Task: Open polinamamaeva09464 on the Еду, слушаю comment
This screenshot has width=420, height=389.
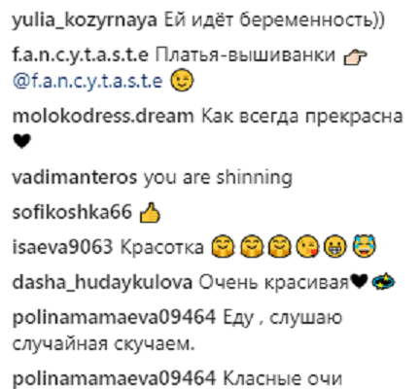Action: tap(114, 317)
